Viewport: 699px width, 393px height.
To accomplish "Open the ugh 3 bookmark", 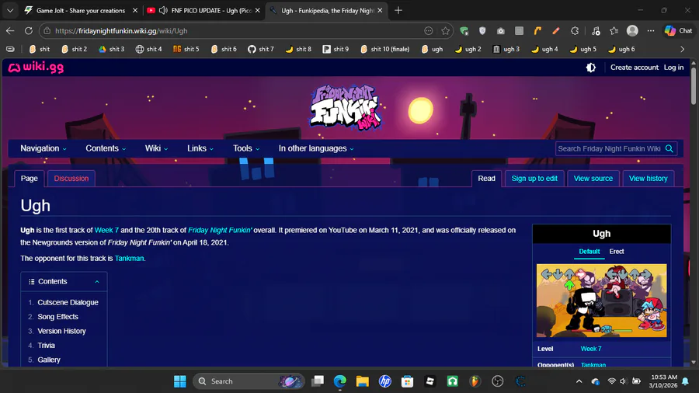I will [x=506, y=49].
